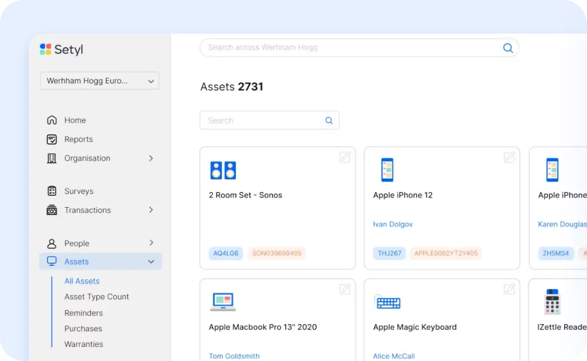
Task: Focus the Search across Werhnam Hogg field
Action: [359, 48]
